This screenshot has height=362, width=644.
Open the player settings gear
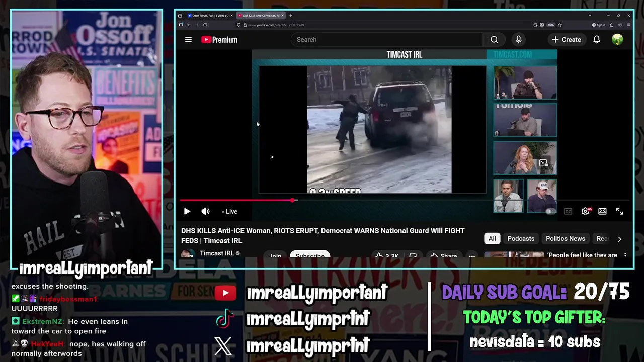tap(585, 212)
